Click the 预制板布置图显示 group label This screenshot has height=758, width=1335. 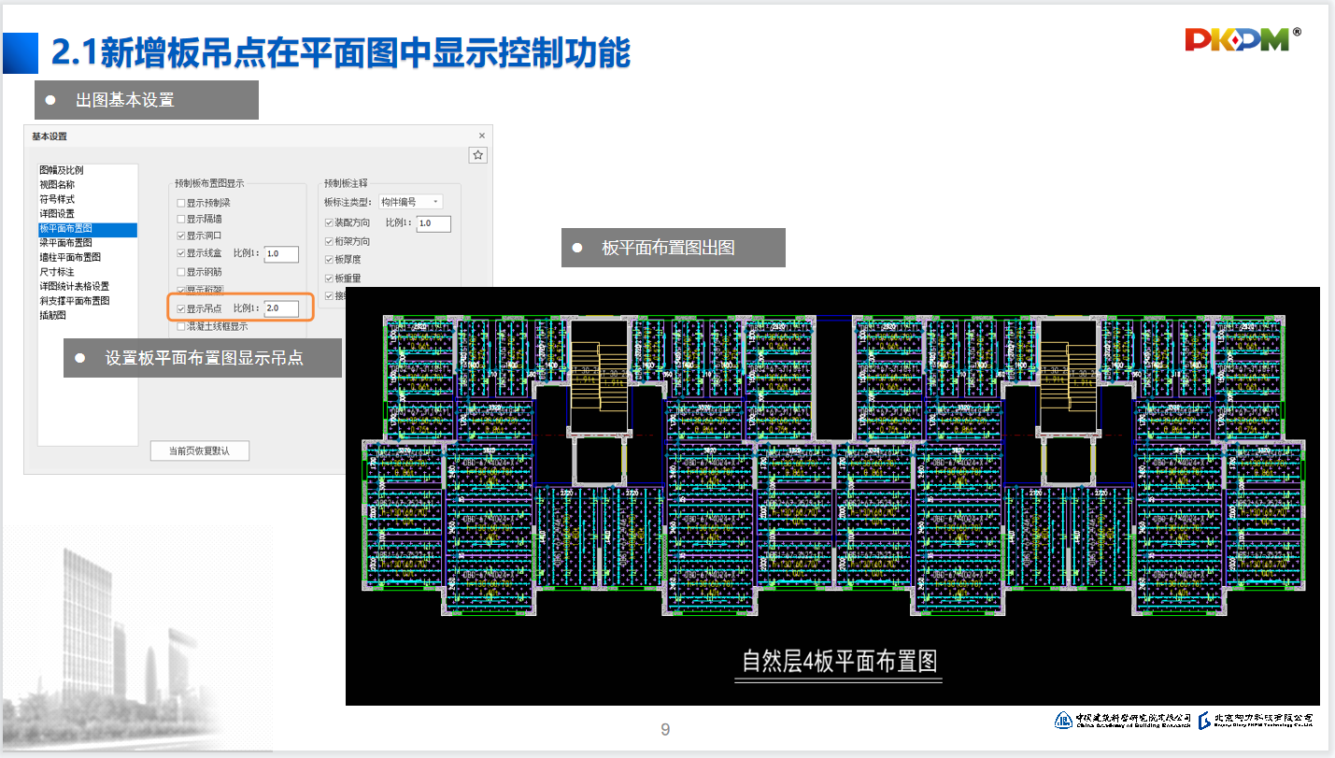point(209,183)
